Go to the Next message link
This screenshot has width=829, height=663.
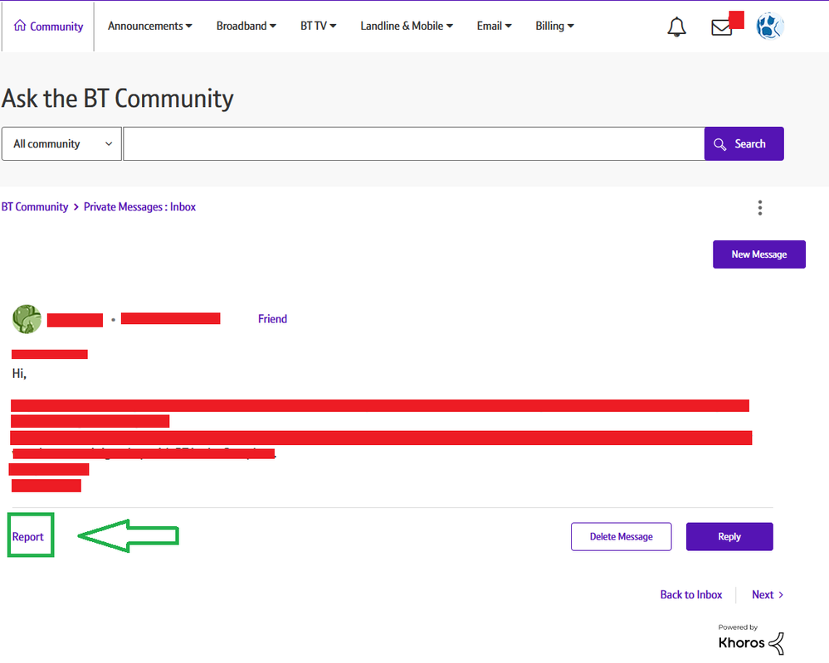(x=767, y=595)
